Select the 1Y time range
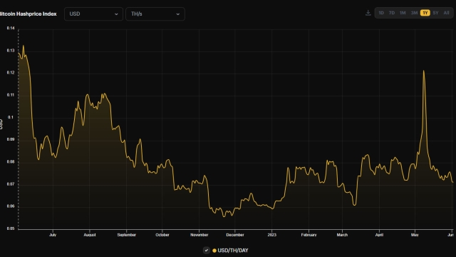This screenshot has height=257, width=456. [x=425, y=13]
